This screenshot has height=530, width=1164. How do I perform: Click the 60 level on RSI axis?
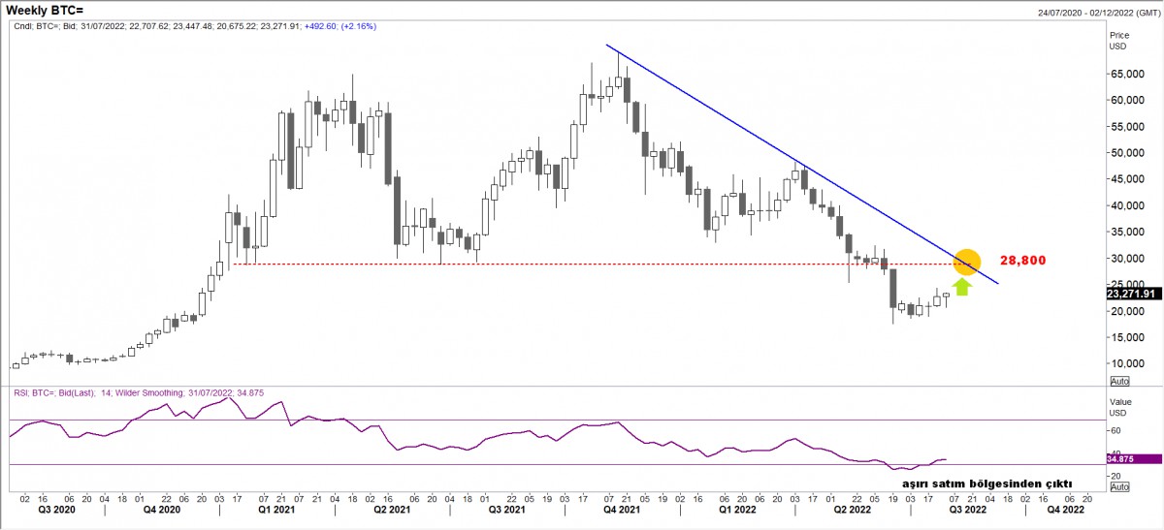click(1115, 430)
